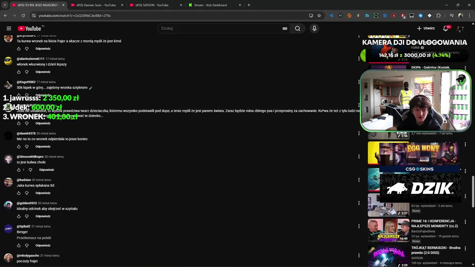475x267 pixels.
Task: Reply to @golden0923 comment
Action: point(43,216)
